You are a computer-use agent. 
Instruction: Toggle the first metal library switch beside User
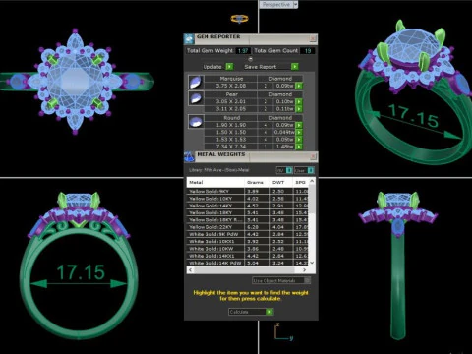(289, 170)
